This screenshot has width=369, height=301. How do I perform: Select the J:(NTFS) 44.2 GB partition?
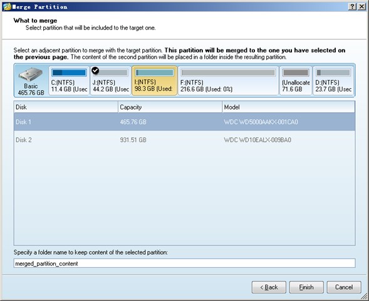point(111,81)
